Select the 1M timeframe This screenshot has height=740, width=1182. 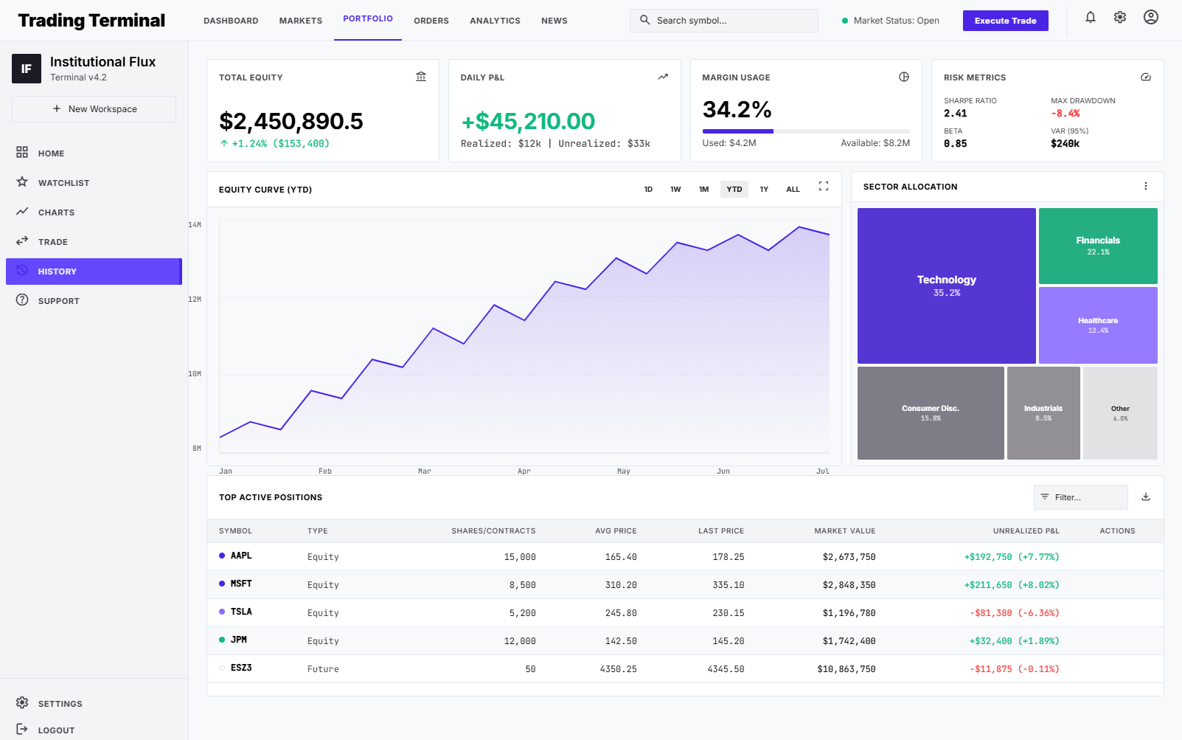point(704,190)
